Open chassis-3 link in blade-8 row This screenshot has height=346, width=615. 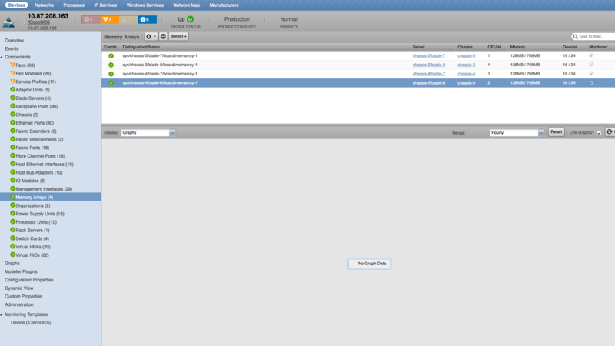coord(467,65)
